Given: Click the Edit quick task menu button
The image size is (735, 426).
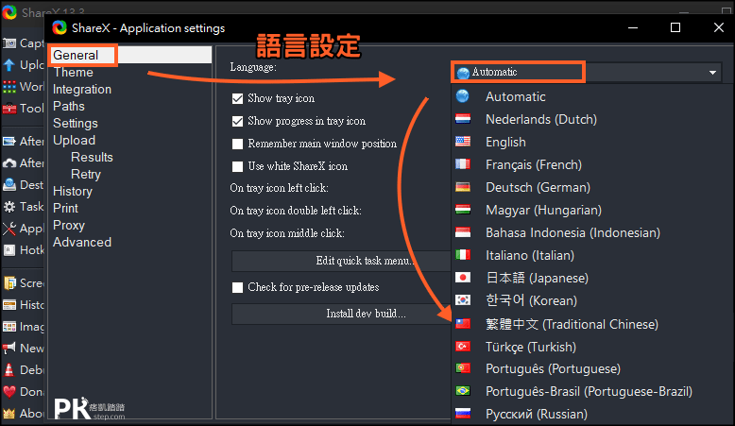Looking at the screenshot, I should [341, 261].
